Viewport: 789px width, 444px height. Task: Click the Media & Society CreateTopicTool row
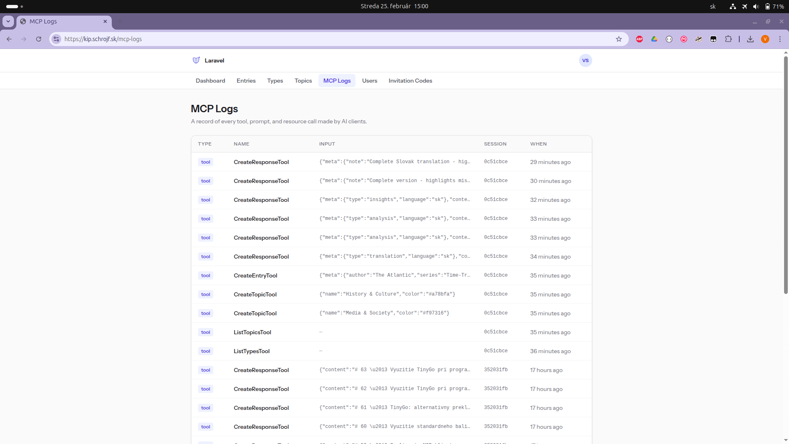point(391,313)
